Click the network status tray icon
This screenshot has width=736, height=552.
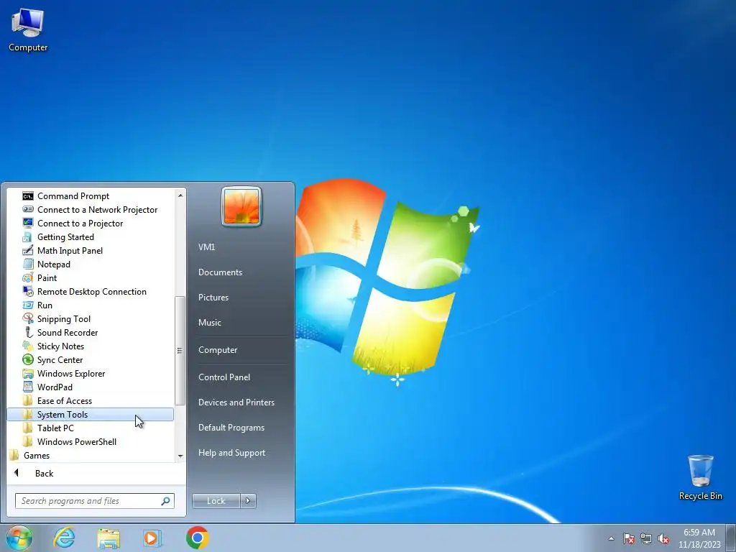(646, 538)
